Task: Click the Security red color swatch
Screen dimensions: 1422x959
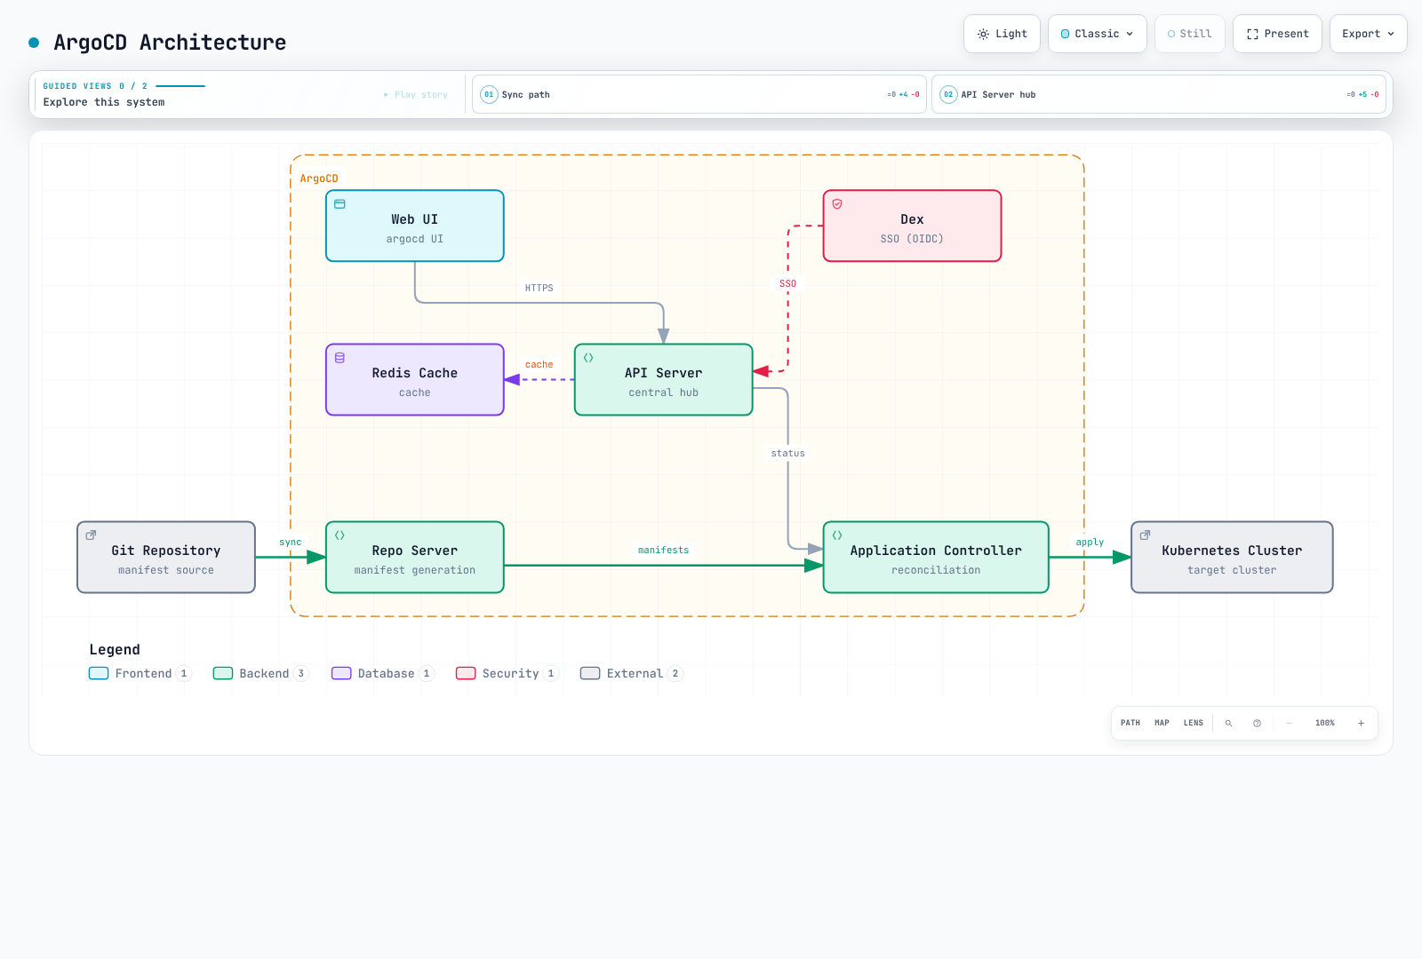Action: coord(466,673)
